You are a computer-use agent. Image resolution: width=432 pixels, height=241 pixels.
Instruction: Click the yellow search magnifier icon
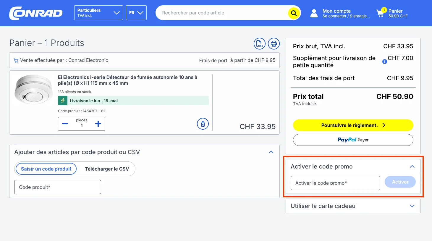[x=294, y=13]
